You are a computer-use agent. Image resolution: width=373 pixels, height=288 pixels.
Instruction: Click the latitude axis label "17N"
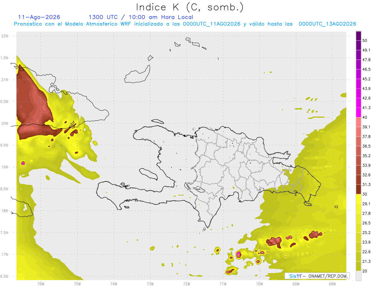[x=5, y=255]
